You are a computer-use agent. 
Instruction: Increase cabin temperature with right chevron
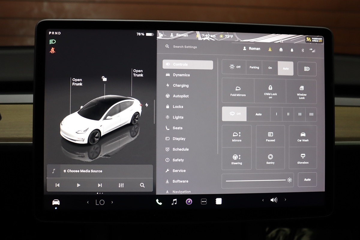pyautogui.click(x=112, y=202)
